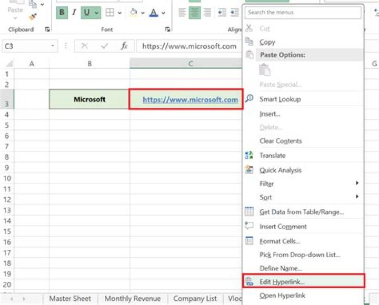Choose Quick Analysis in context menu
This screenshot has height=305, width=379.
pos(303,170)
